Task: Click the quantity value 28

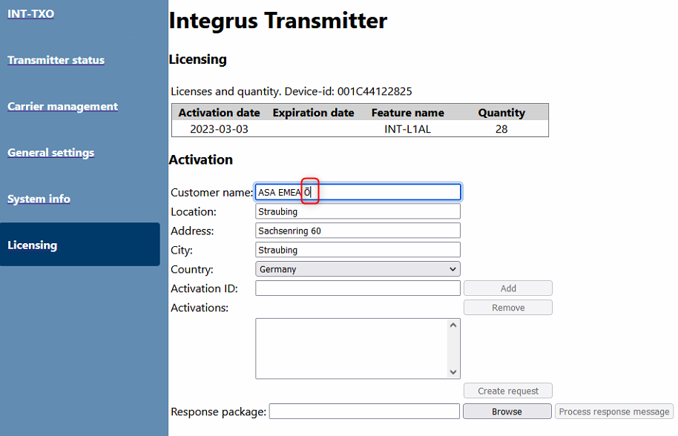Action: 501,129
